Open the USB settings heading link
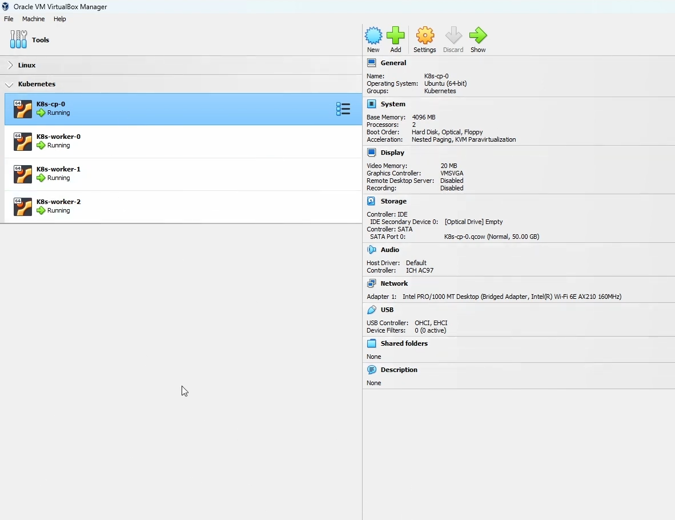This screenshot has width=675, height=520. pos(387,310)
